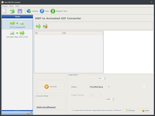
Task: Decrease the 24 value spinner
Action: (x=105, y=79)
